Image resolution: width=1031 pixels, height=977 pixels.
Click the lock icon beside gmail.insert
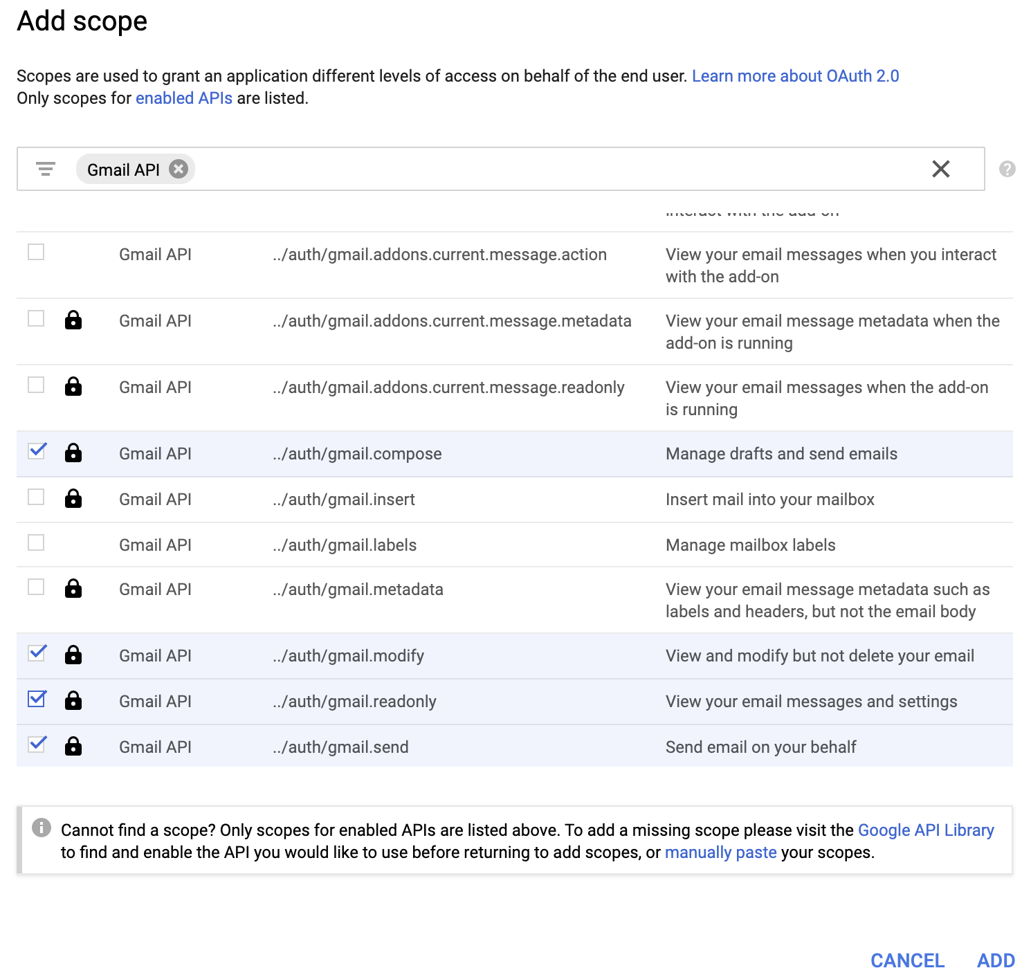[x=73, y=499]
